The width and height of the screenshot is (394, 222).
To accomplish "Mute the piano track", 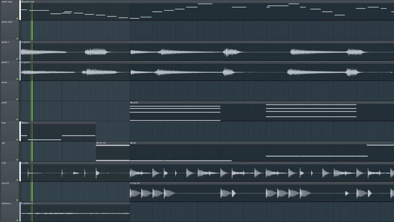I will pos(17,99).
